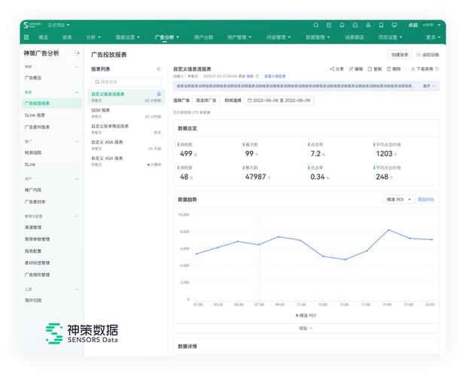The height and width of the screenshot is (376, 466).
Task: Click the 查看计算配置 link
Action: coord(275,76)
